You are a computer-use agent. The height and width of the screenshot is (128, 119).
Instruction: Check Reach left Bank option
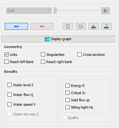point(6,62)
